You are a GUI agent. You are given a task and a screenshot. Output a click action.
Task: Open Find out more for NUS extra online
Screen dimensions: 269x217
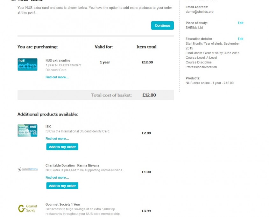(57, 77)
